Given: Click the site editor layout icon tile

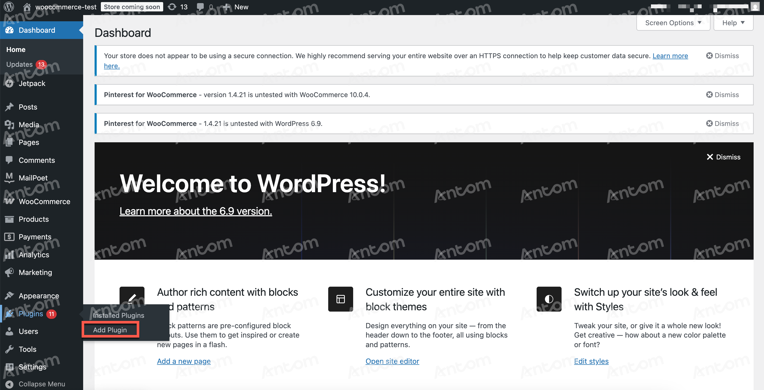Looking at the screenshot, I should tap(340, 299).
